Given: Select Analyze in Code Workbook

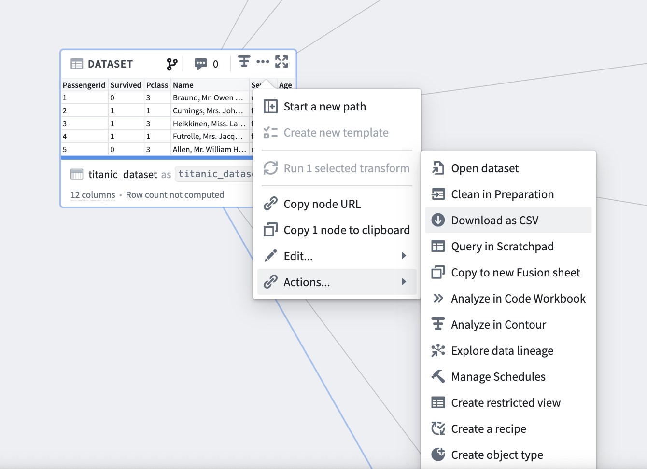Looking at the screenshot, I should click(x=508, y=298).
